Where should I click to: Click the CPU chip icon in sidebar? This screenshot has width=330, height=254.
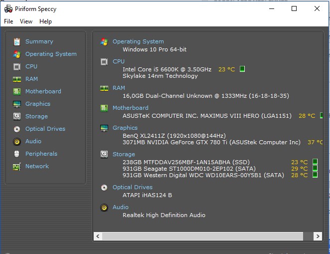tap(17, 66)
